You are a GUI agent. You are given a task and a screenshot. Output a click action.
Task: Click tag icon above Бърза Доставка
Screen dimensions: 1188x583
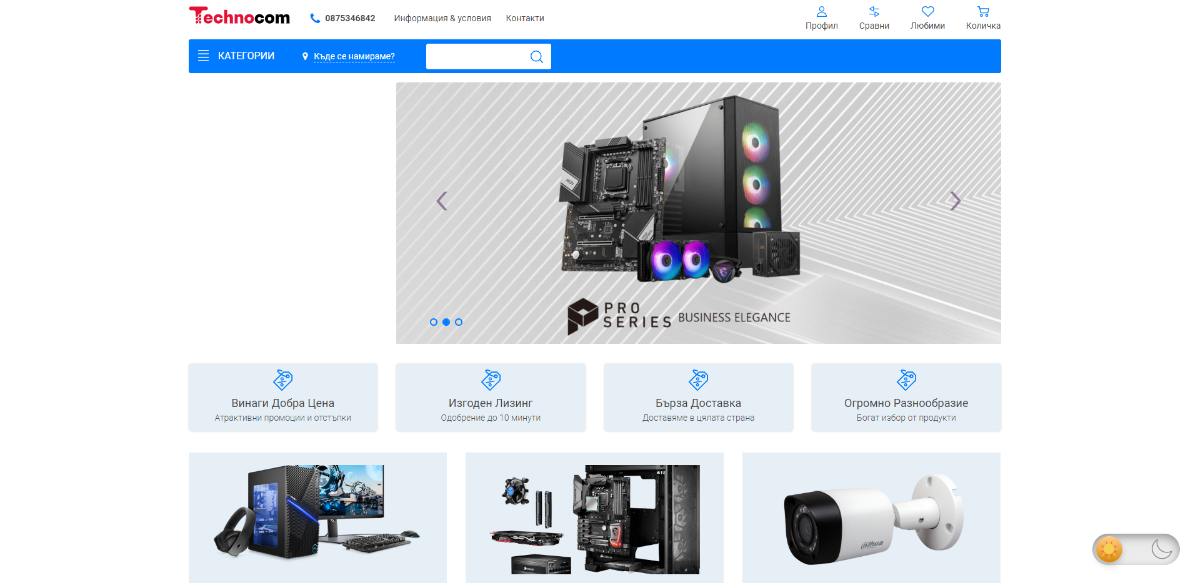click(698, 380)
